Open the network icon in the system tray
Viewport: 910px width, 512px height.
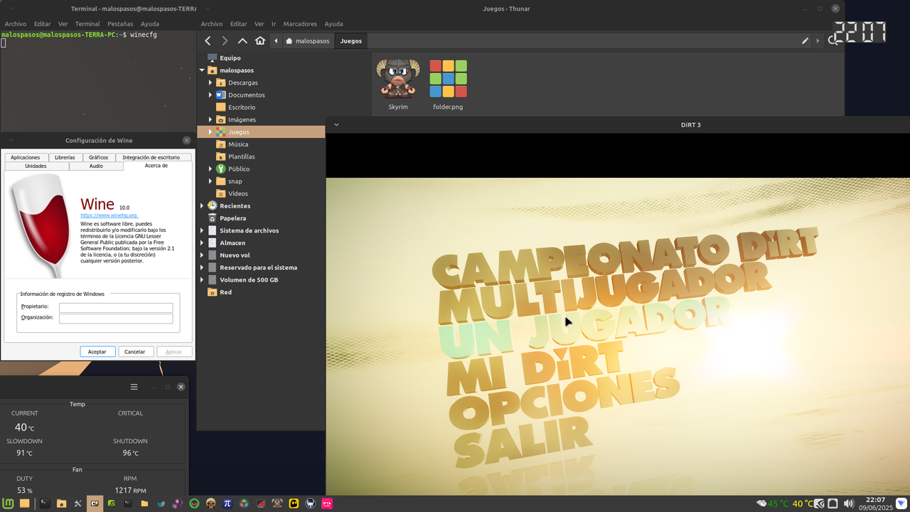tap(833, 503)
